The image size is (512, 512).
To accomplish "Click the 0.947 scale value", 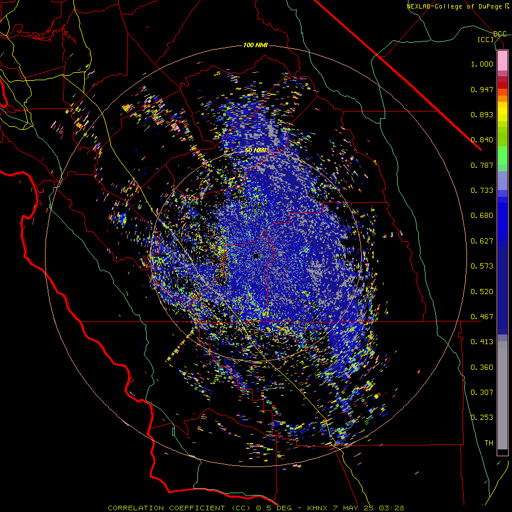I will pyautogui.click(x=482, y=89).
